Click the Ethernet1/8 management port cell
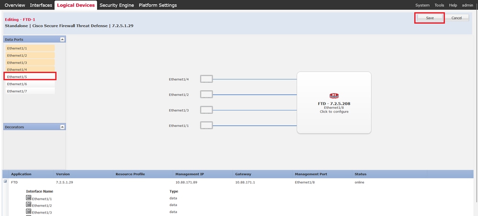 304,182
